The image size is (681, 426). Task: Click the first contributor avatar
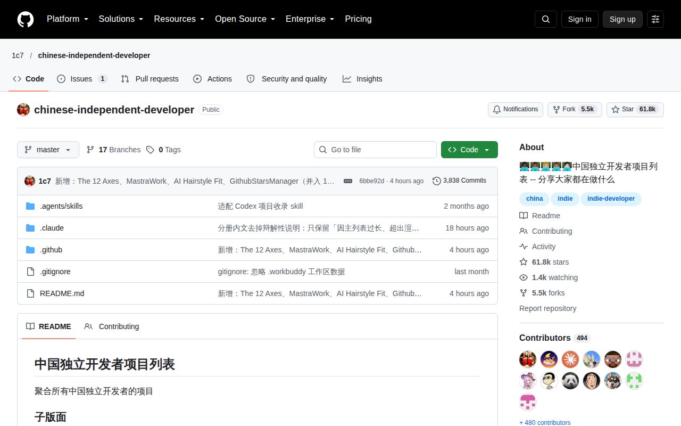point(528,359)
